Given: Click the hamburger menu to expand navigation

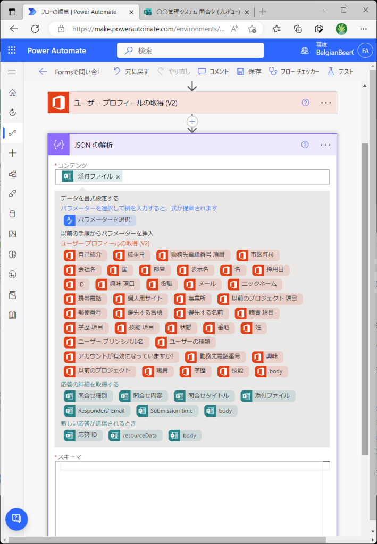Looking at the screenshot, I should 12,72.
